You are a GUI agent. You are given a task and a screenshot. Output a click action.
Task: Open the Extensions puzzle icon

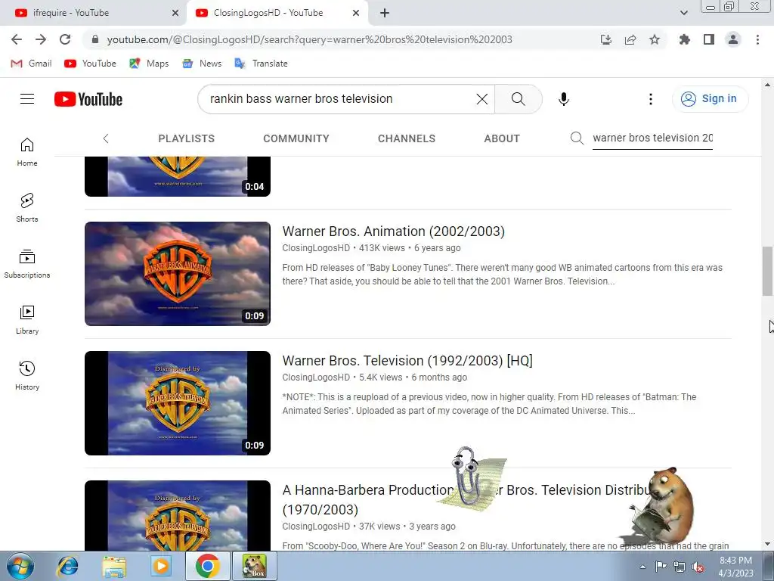[x=684, y=39]
